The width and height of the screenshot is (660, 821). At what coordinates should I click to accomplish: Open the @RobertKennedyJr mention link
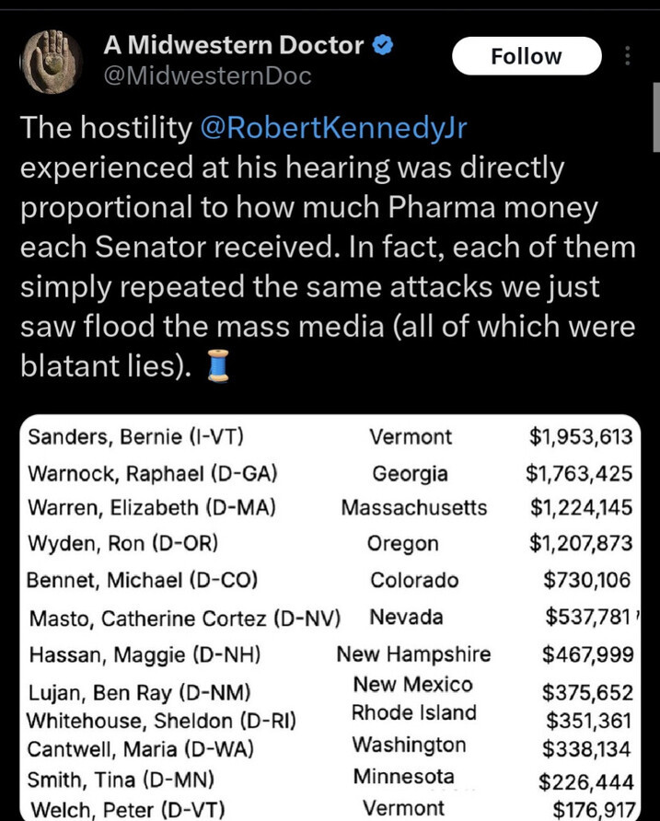click(x=333, y=127)
